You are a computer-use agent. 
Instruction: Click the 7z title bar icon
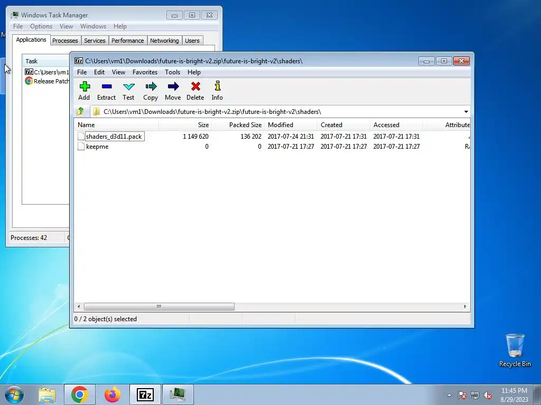coord(79,61)
